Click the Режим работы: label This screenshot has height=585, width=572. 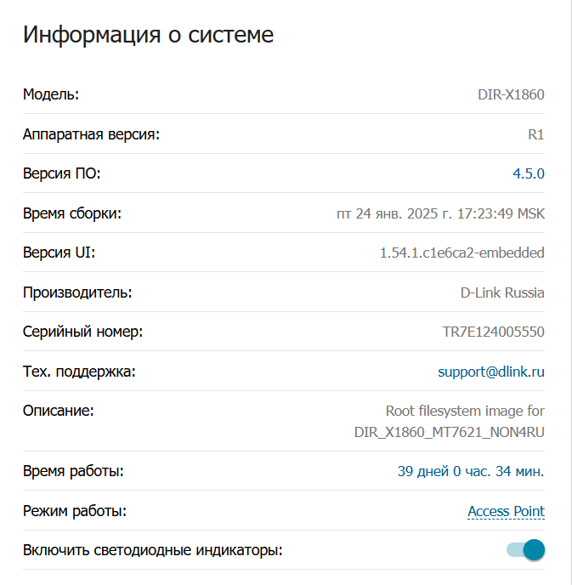pos(75,511)
